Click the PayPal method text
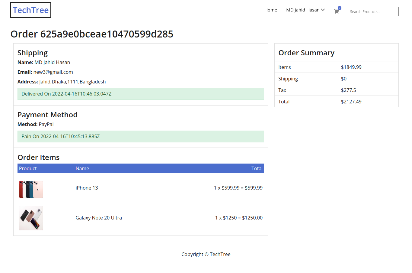This screenshot has height=273, width=412. 46,124
